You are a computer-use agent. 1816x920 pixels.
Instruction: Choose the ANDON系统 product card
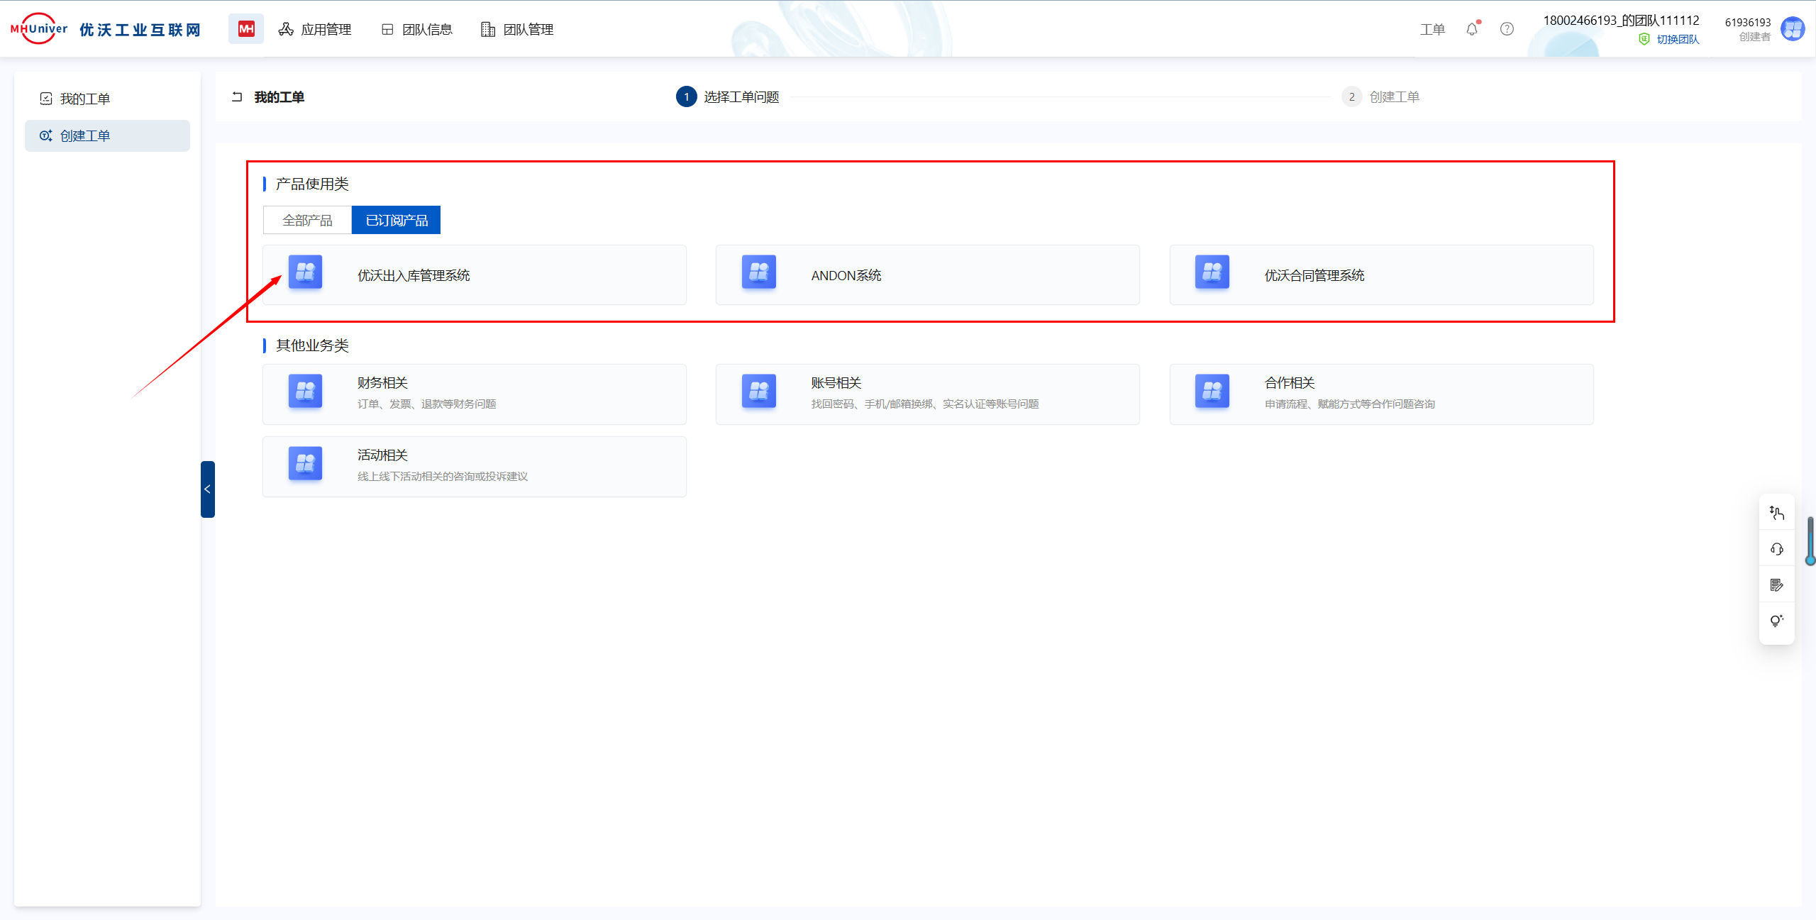[x=927, y=275]
